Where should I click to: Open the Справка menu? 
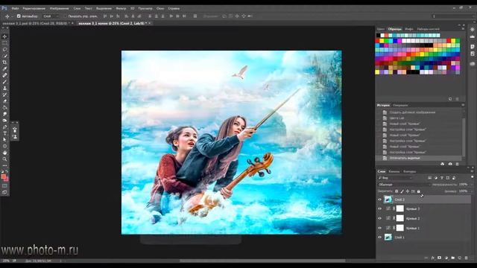point(174,8)
